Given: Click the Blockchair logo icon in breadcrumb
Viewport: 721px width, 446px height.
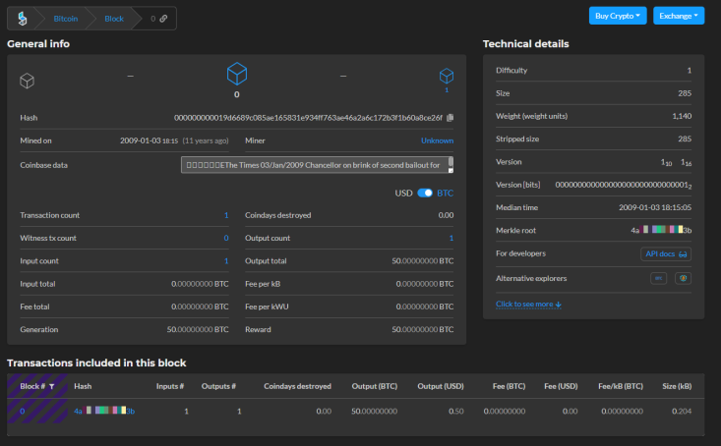Looking at the screenshot, I should tap(22, 19).
